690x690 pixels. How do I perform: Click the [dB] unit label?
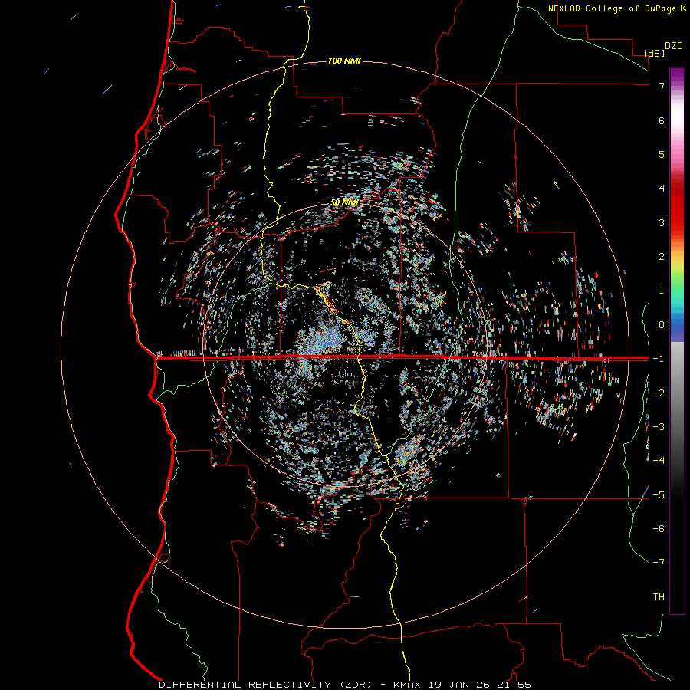tap(655, 53)
